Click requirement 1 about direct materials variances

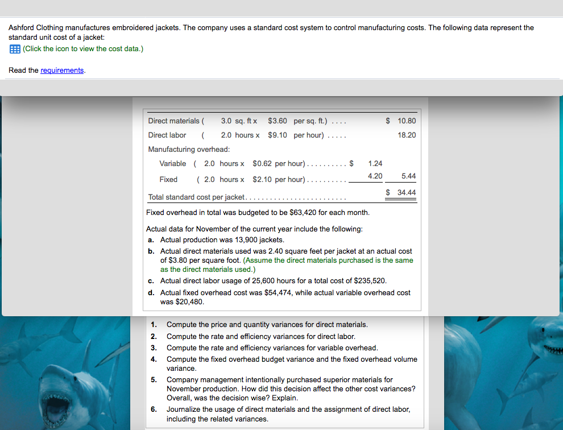tap(267, 325)
